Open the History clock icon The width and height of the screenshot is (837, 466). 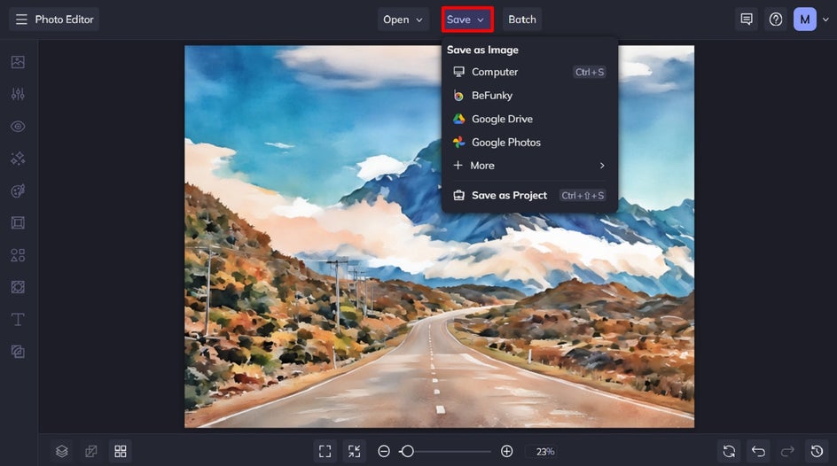click(x=817, y=452)
